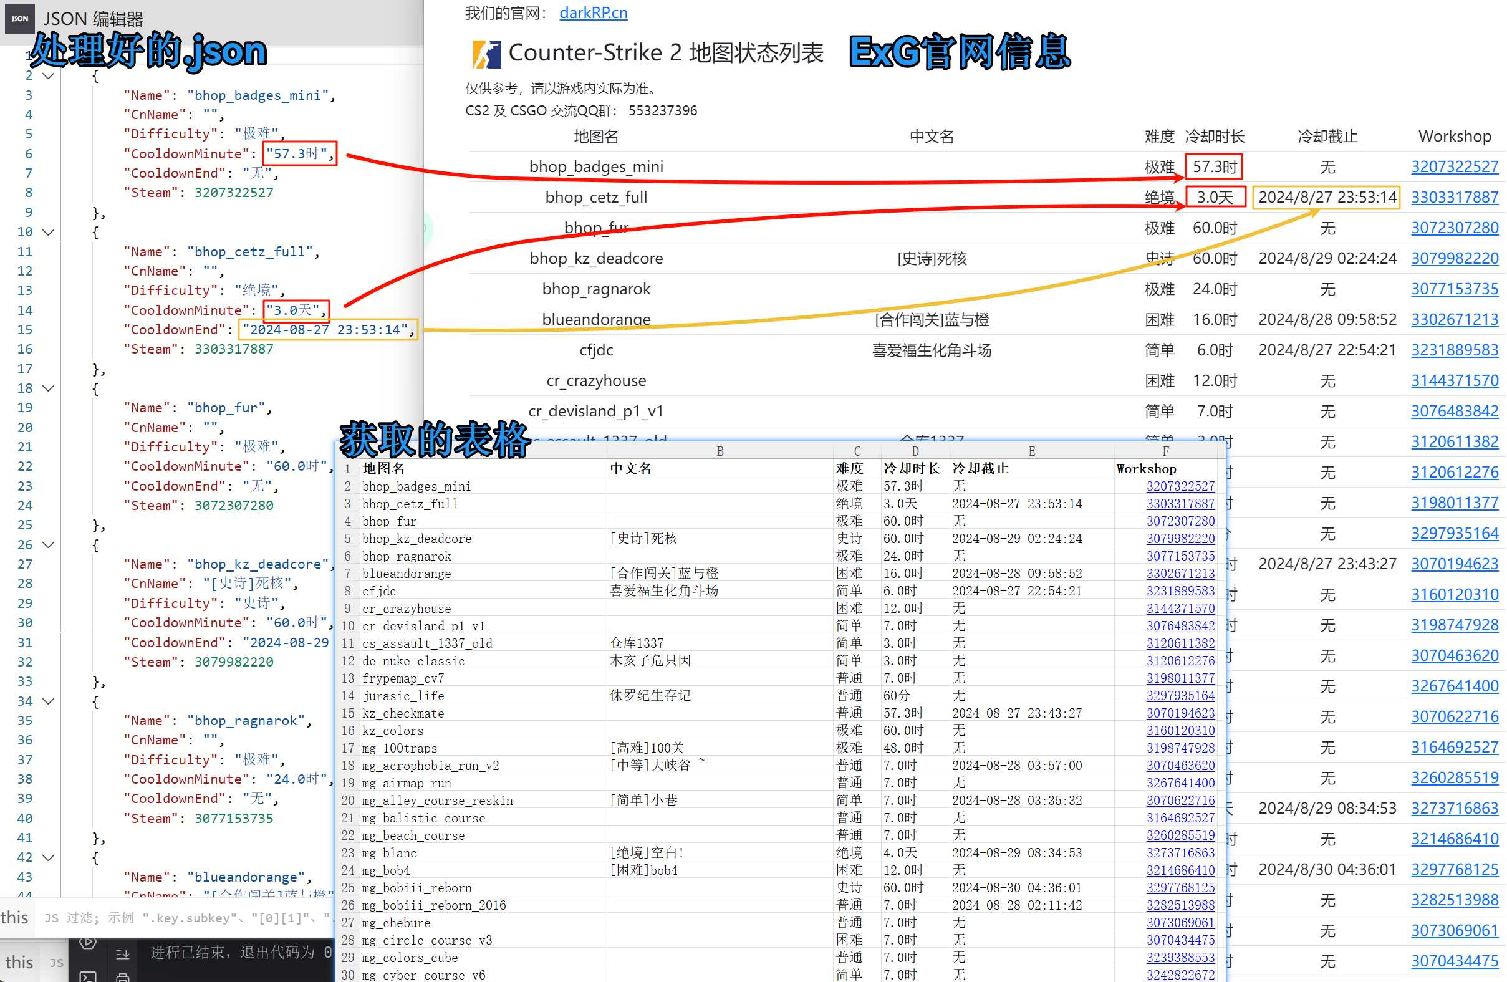Collapse the JSON object at line 10
This screenshot has width=1507, height=982.
click(48, 233)
